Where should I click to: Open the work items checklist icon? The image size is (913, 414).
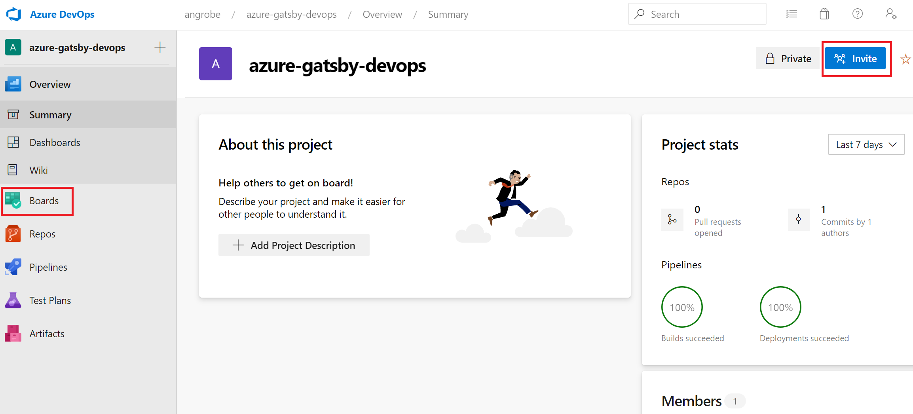tap(792, 14)
